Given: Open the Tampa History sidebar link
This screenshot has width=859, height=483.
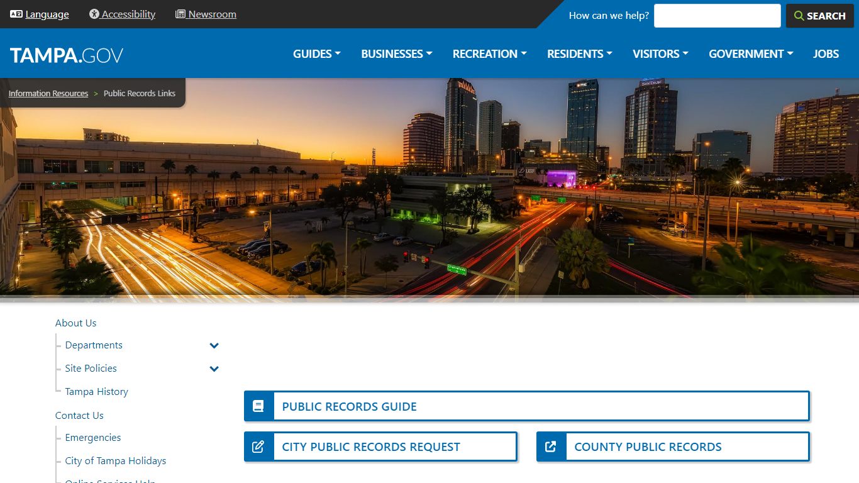Looking at the screenshot, I should pyautogui.click(x=97, y=391).
